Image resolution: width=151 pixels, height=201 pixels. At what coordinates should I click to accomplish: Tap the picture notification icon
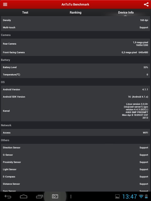click(x=117, y=196)
